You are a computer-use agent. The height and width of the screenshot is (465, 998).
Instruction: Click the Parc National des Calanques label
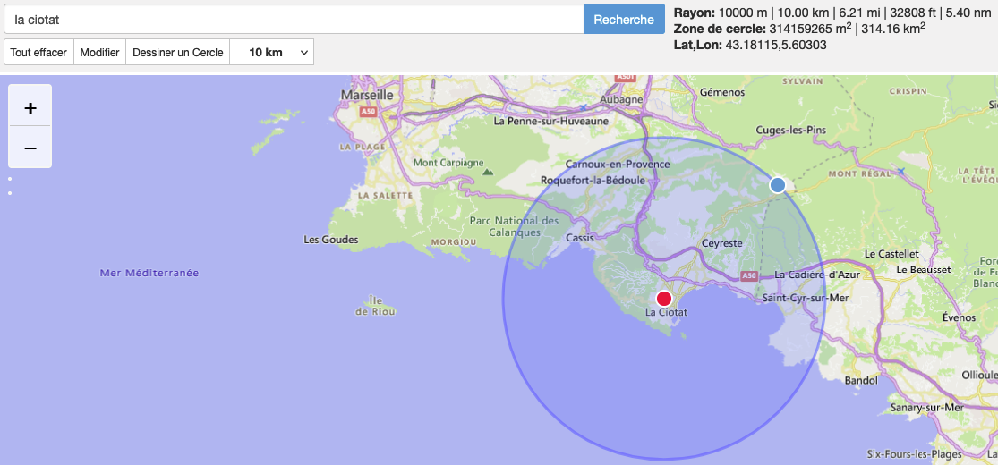pos(514,226)
